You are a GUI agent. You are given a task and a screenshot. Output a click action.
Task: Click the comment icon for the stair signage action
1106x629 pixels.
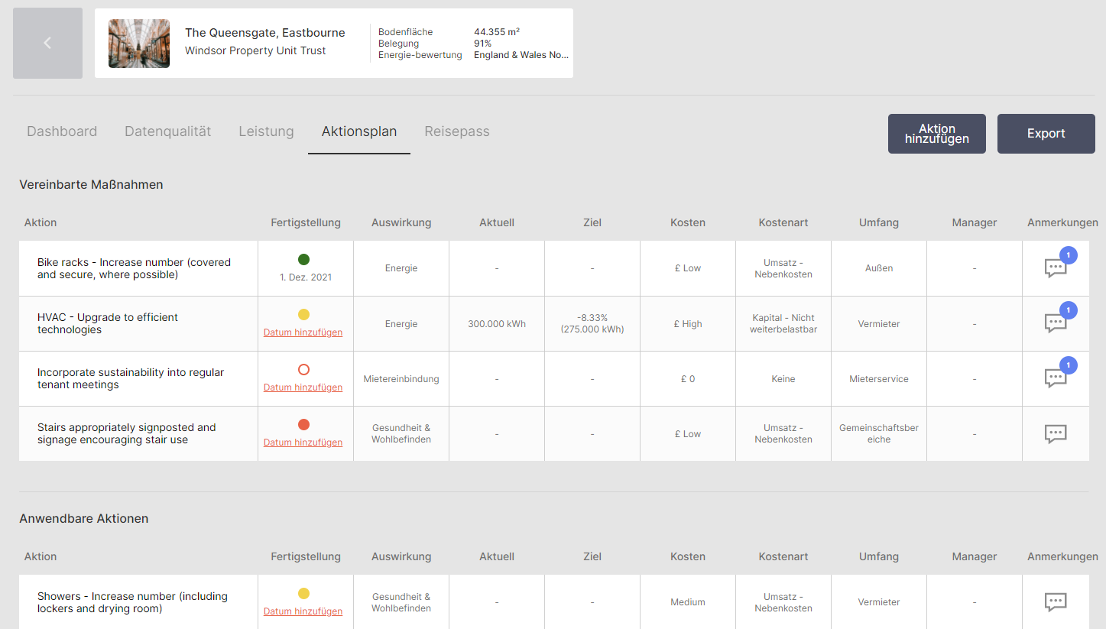[1056, 433]
